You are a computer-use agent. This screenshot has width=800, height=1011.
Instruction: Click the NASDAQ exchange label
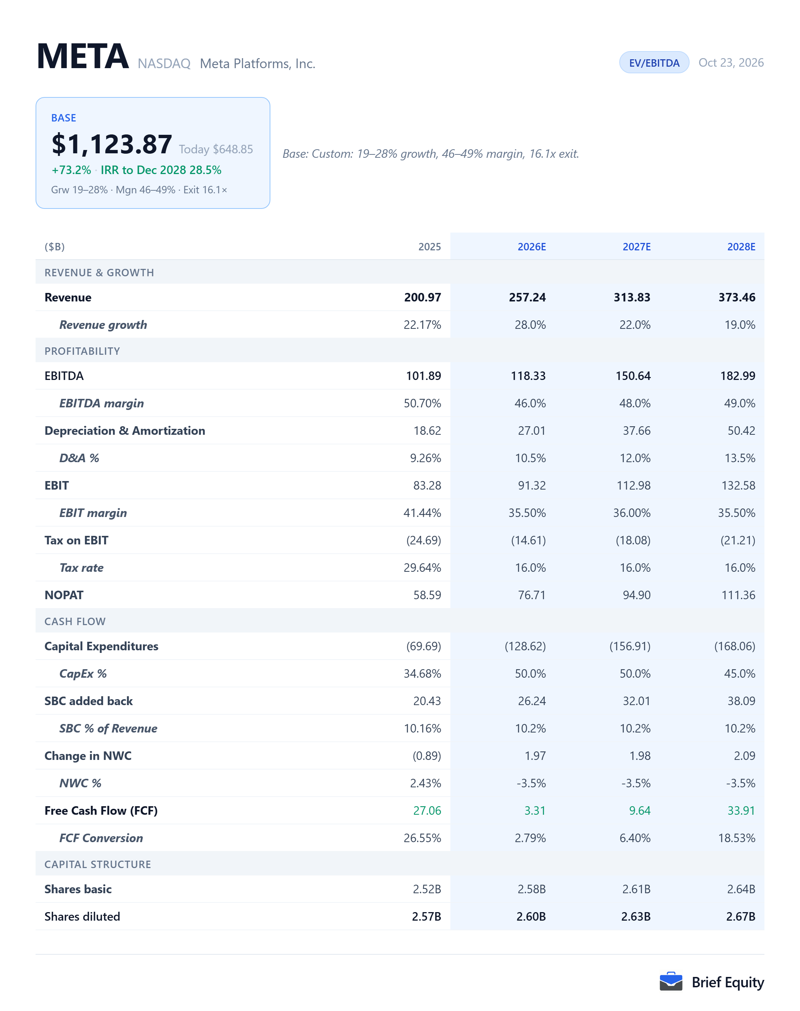click(x=164, y=64)
